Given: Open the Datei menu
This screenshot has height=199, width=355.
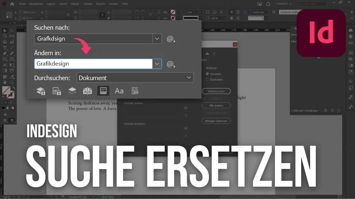Looking at the screenshot, I should point(23,4).
